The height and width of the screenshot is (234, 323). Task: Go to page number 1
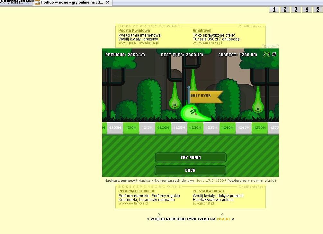274,9
